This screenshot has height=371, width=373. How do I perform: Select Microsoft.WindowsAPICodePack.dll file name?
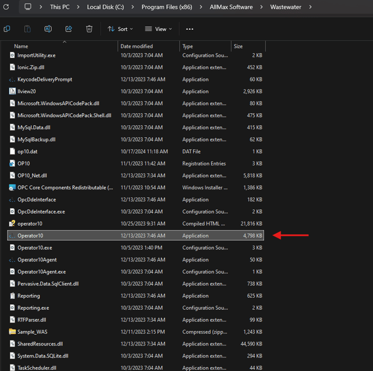point(59,103)
